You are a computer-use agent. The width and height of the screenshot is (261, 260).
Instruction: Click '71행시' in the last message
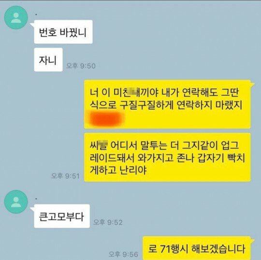174,249
